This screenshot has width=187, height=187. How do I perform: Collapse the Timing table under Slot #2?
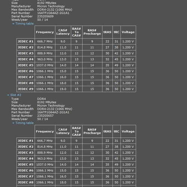(23, 123)
